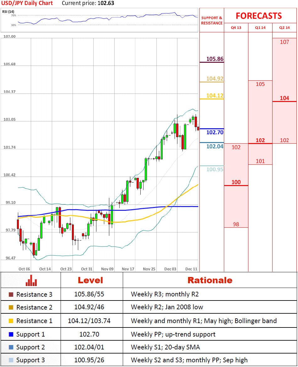Image resolution: width=298 pixels, height=367 pixels.
Task: Select the blue Support 1 color square
Action: pos(11,334)
